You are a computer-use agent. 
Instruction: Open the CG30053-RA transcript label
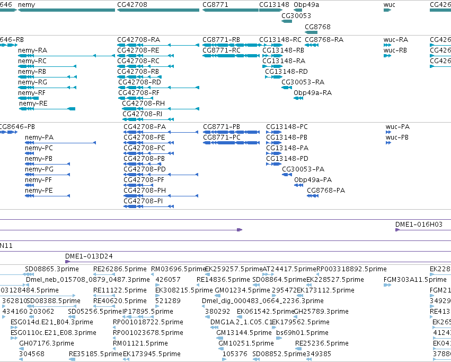pyautogui.click(x=303, y=82)
